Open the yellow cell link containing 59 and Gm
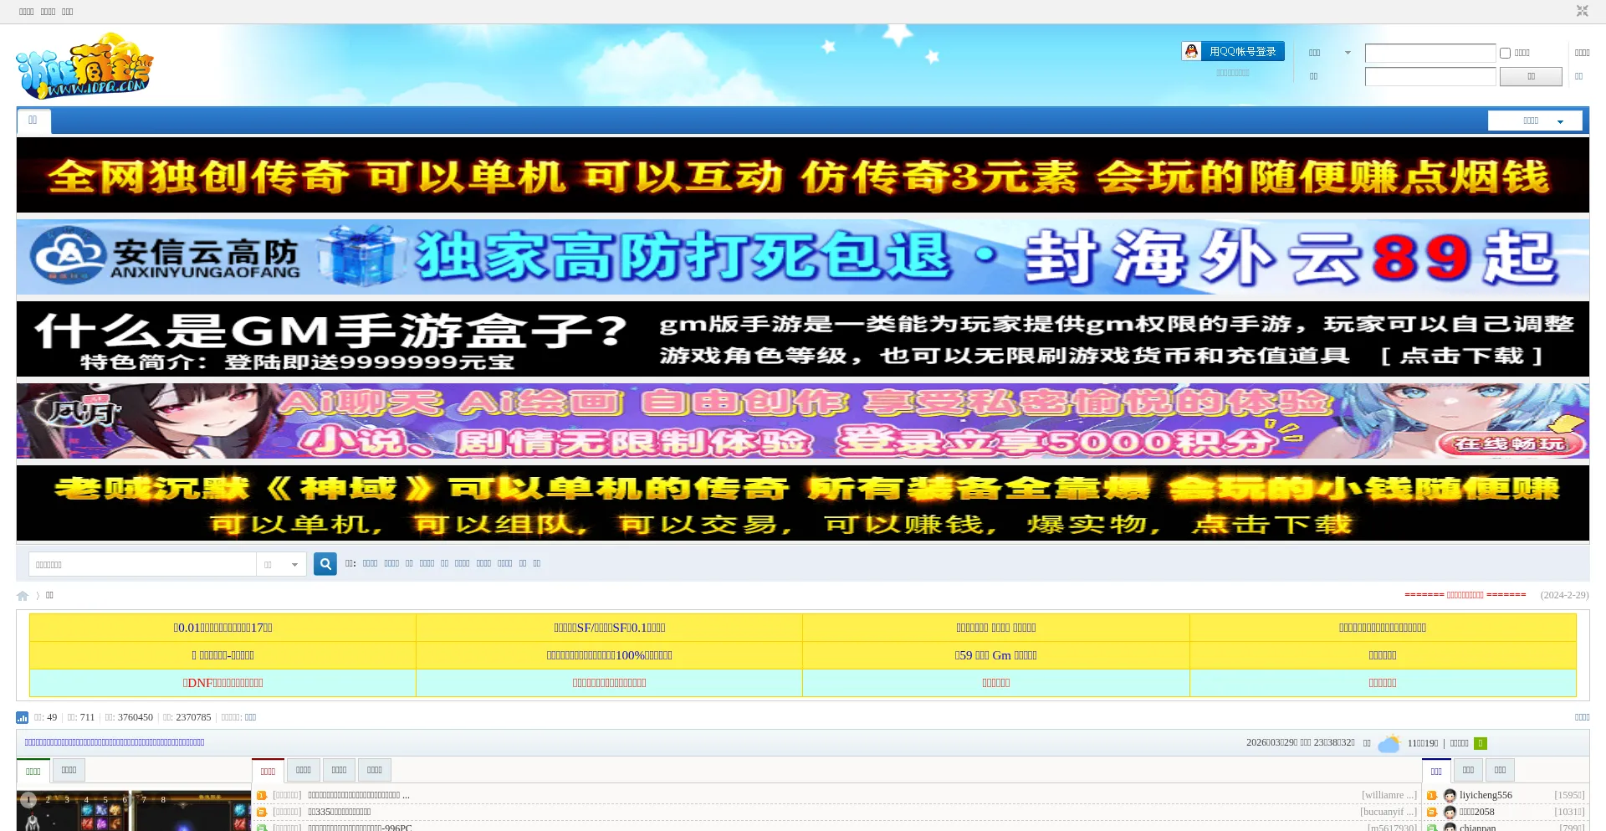Image resolution: width=1606 pixels, height=831 pixels. [995, 655]
